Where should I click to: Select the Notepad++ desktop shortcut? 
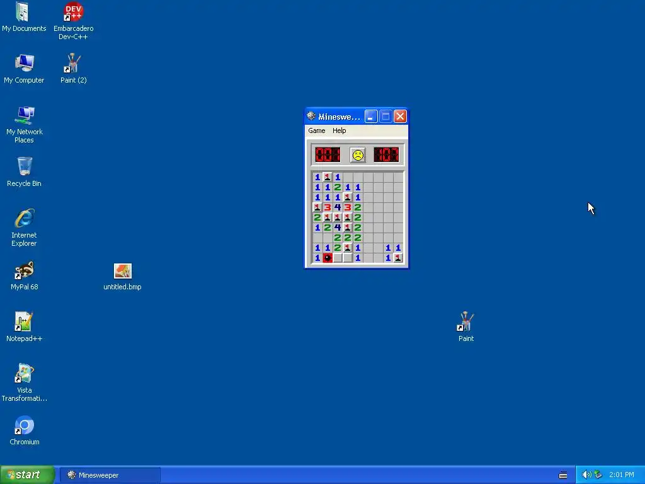pyautogui.click(x=24, y=327)
